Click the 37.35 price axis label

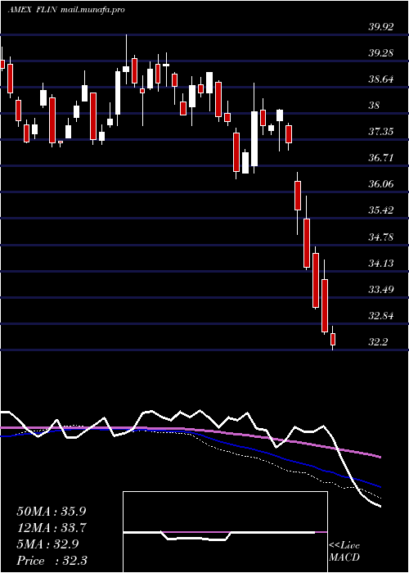(x=381, y=132)
